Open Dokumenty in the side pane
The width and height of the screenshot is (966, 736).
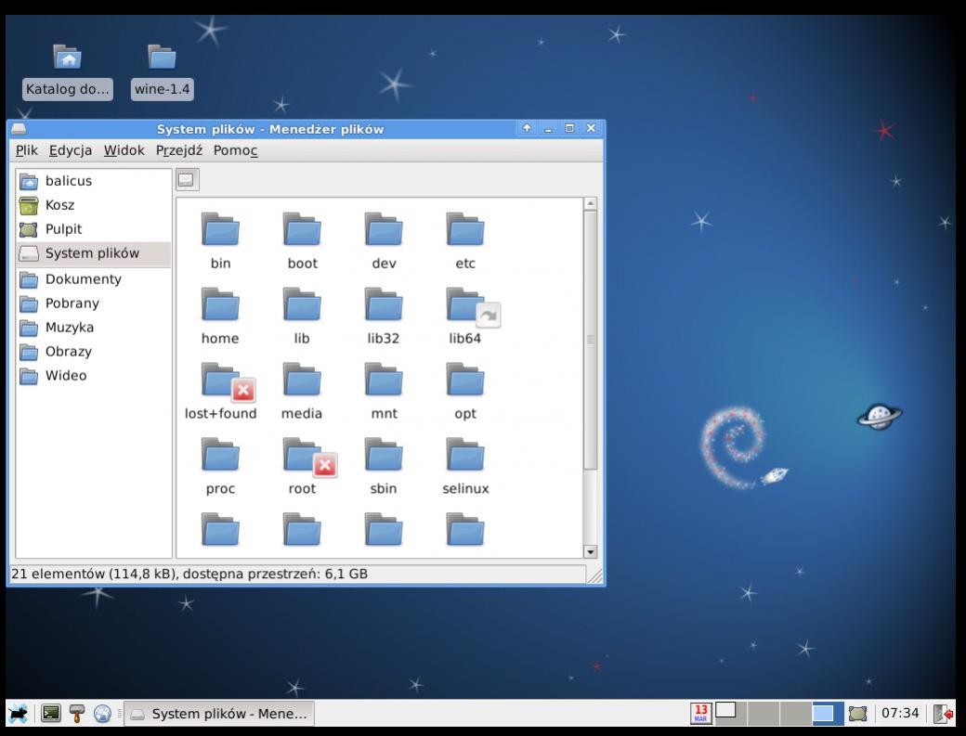coord(83,279)
